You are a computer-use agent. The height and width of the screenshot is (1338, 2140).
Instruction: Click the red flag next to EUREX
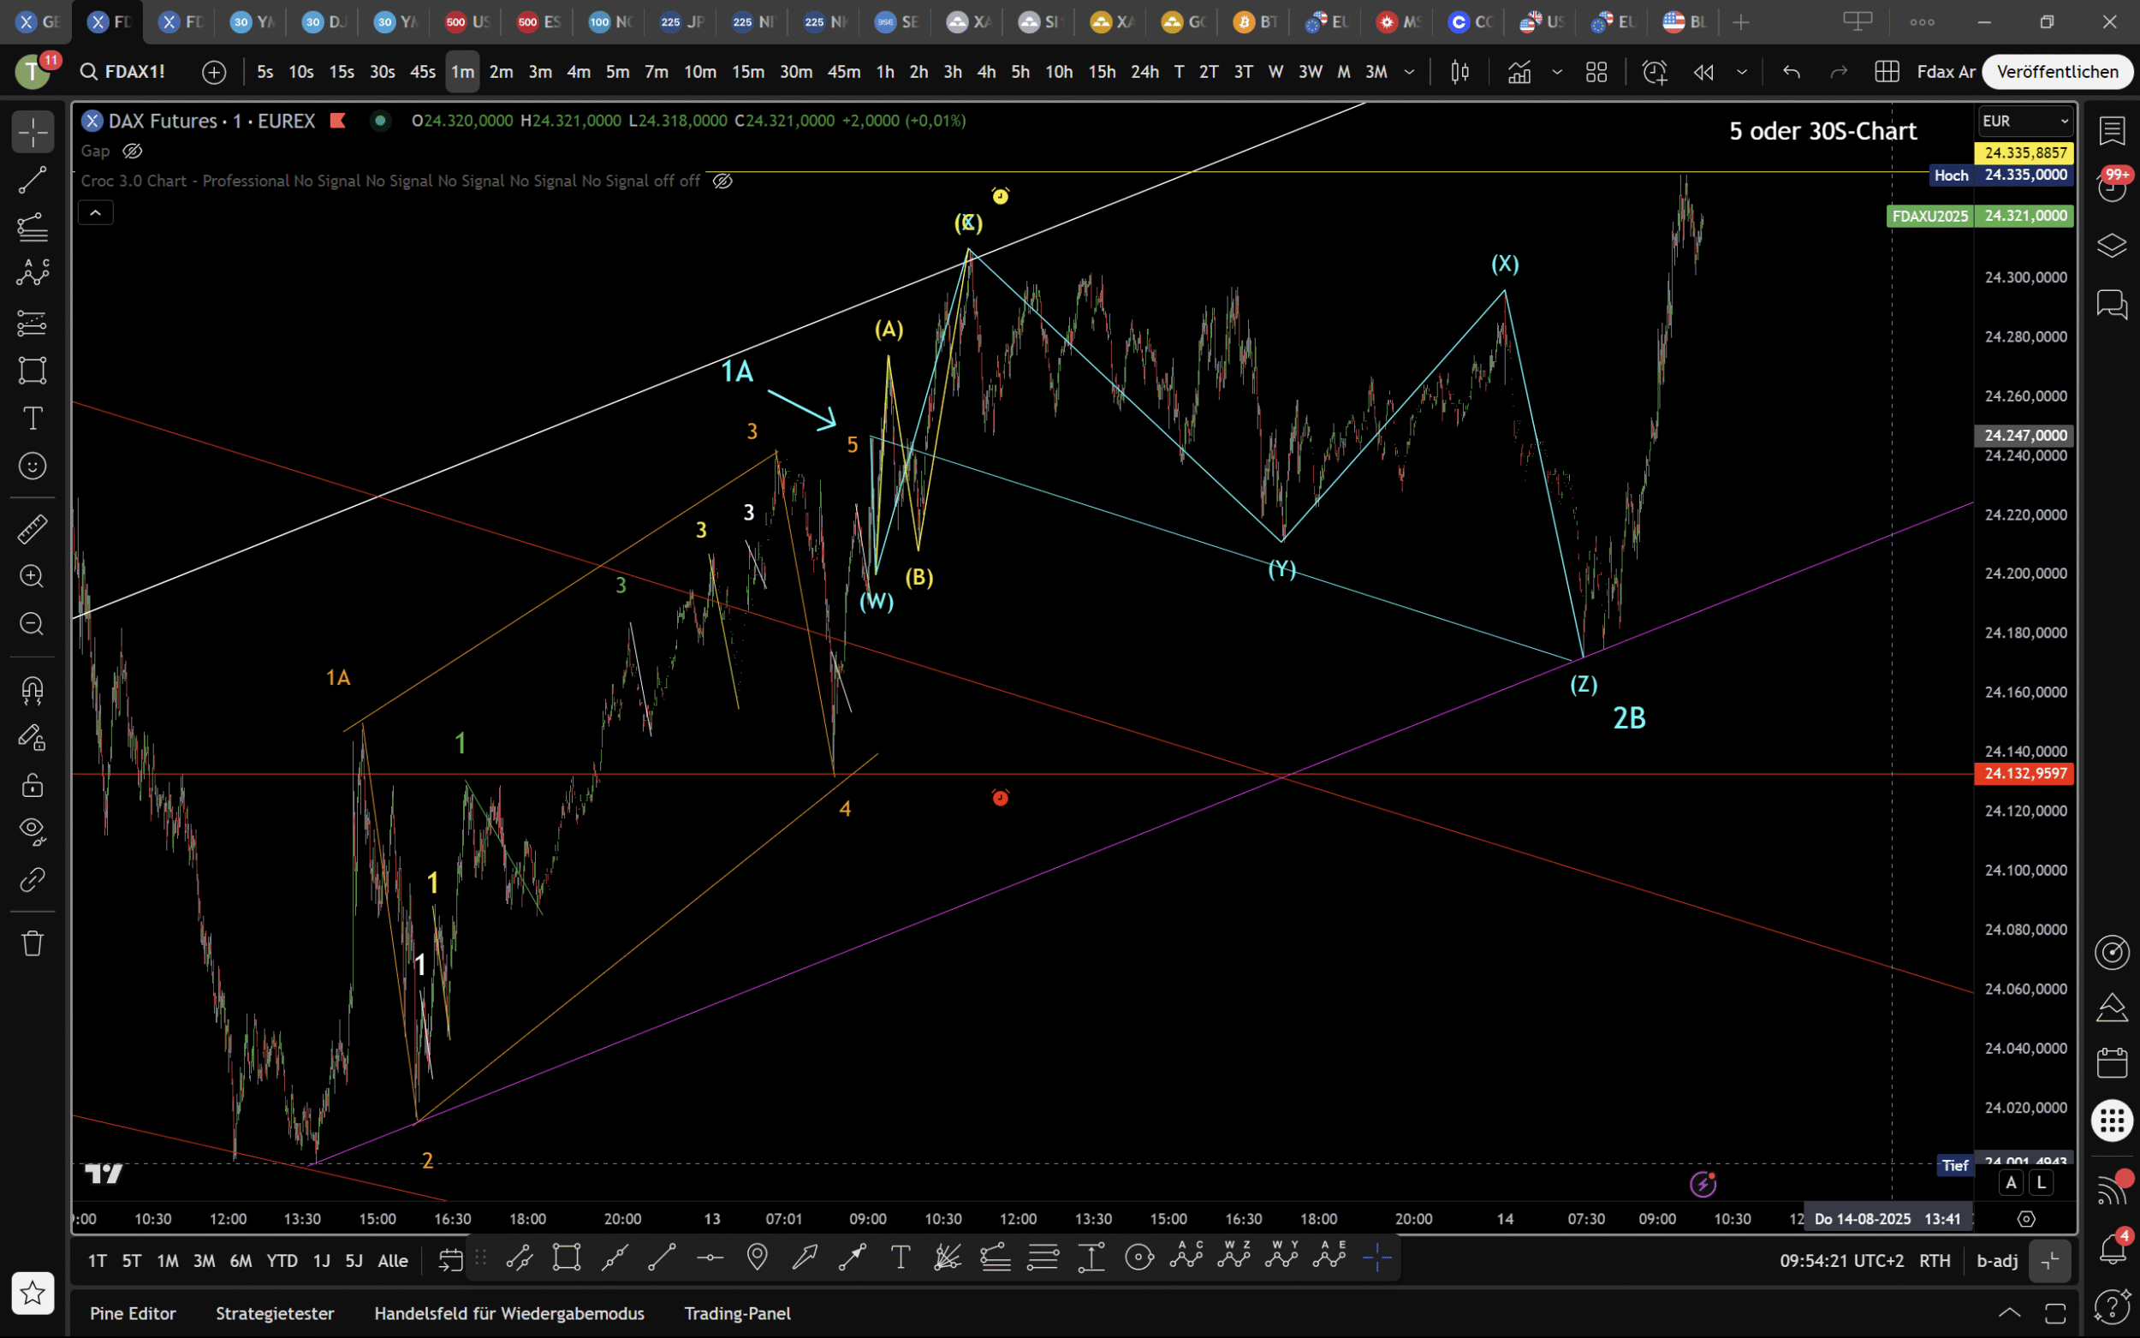(337, 122)
